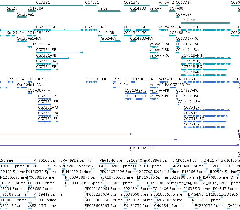Viewport: 240px width, 210px height.
Task: Select the yellow-f2-PA protein
Action: click(164, 82)
